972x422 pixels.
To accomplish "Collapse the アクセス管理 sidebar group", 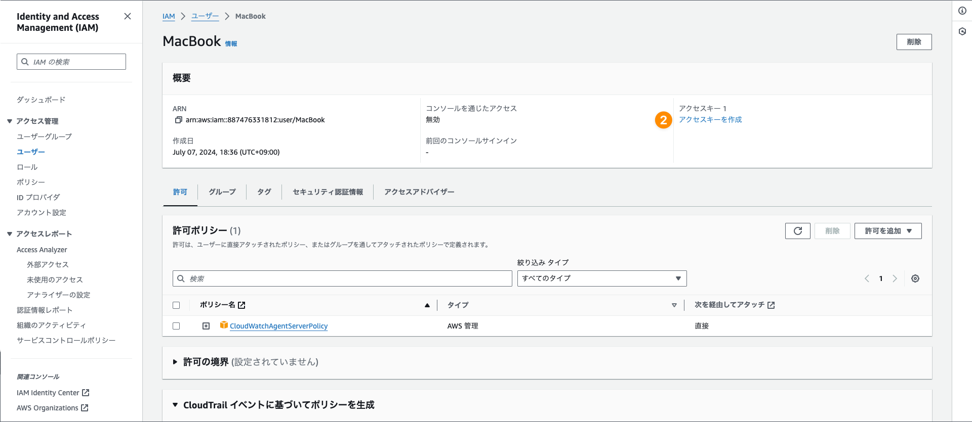I will point(10,121).
